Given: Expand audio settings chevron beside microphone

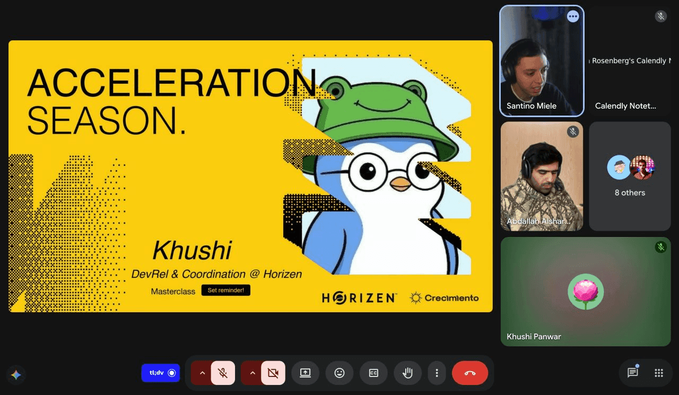Looking at the screenshot, I should coord(202,373).
